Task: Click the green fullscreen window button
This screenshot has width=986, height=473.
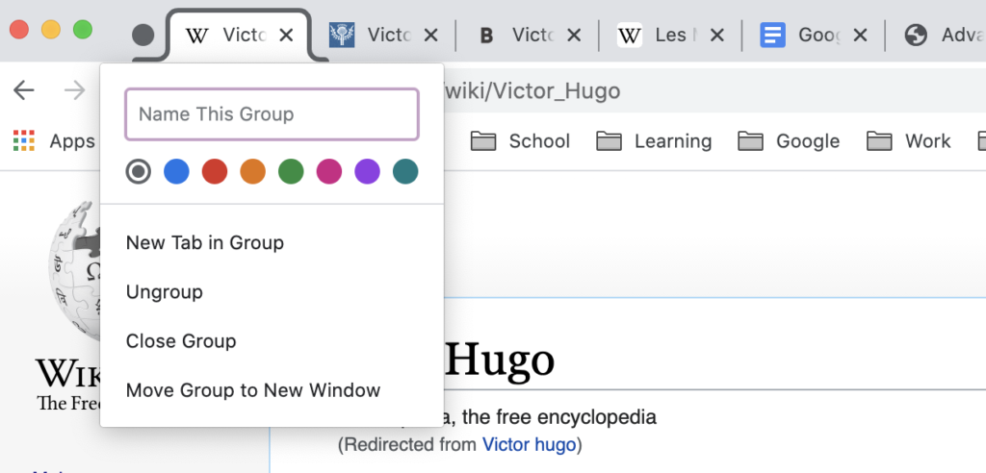Action: (83, 30)
